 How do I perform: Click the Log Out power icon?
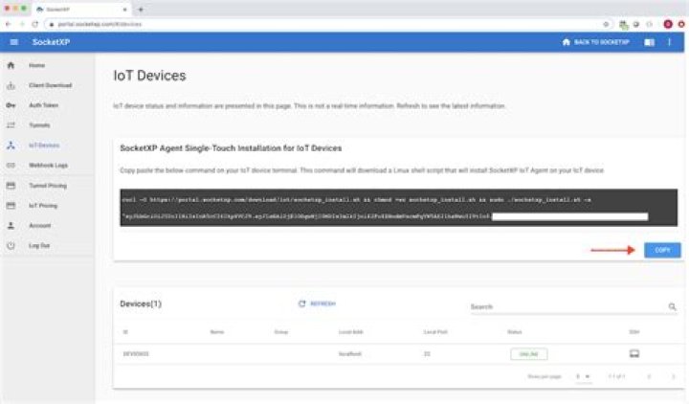(x=11, y=246)
